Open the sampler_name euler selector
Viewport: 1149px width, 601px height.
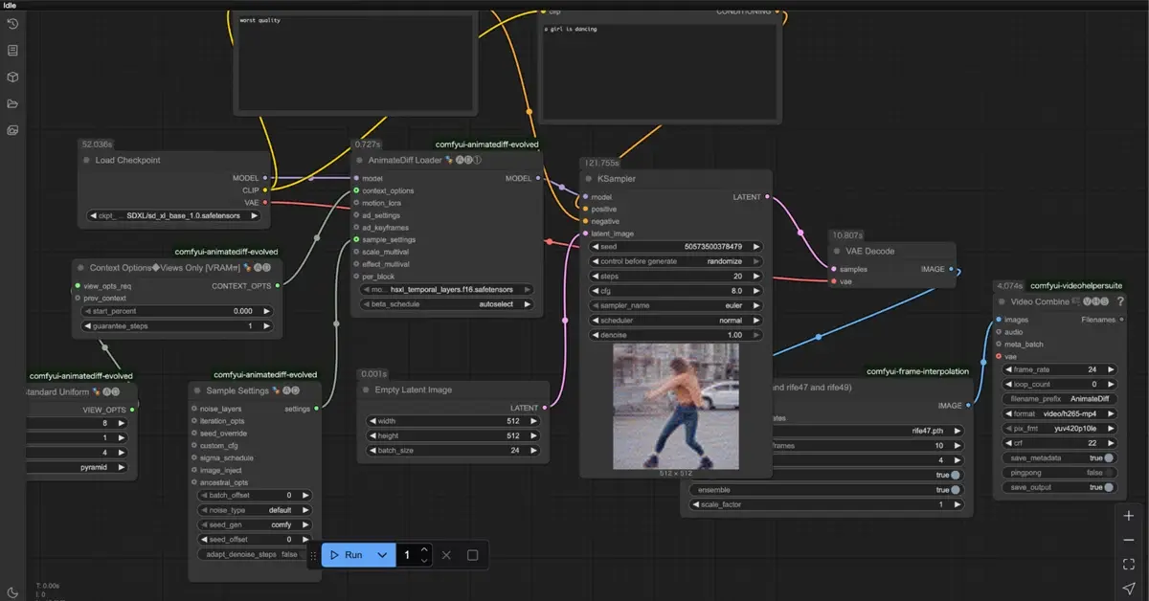pos(677,305)
